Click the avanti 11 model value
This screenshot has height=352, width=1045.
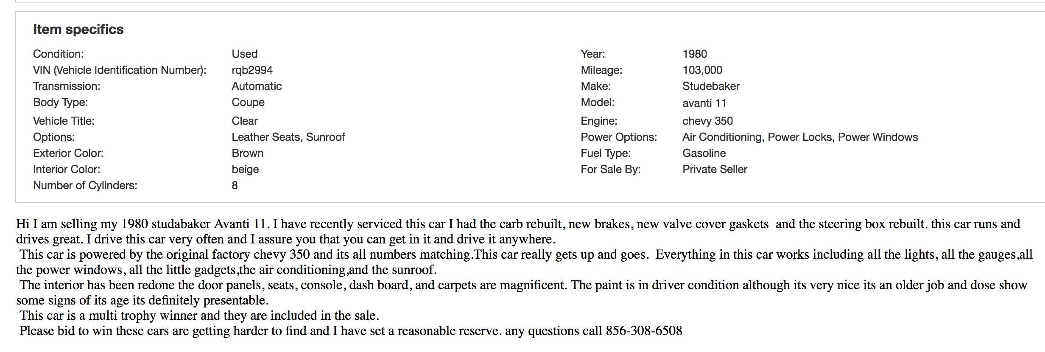704,103
